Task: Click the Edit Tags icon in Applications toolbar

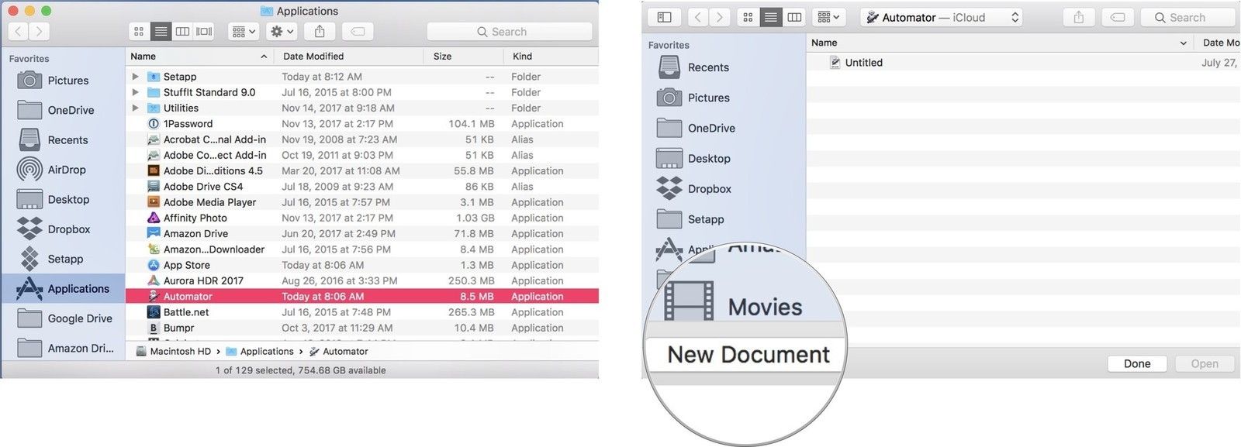Action: (x=358, y=32)
